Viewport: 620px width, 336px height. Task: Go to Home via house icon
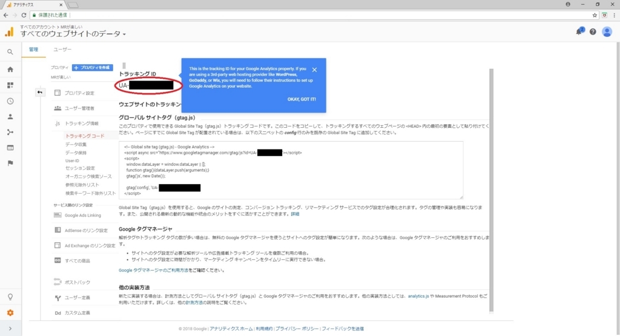point(10,69)
